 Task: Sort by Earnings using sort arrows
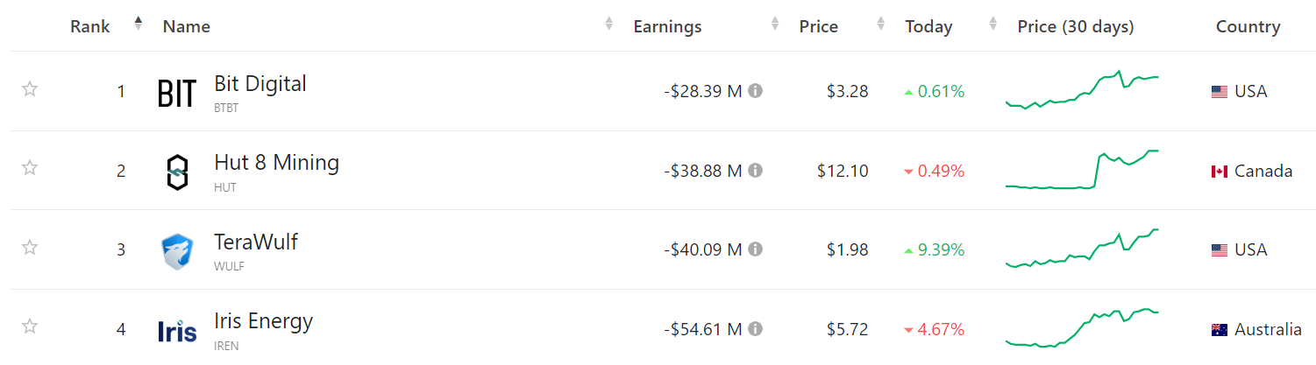click(774, 25)
